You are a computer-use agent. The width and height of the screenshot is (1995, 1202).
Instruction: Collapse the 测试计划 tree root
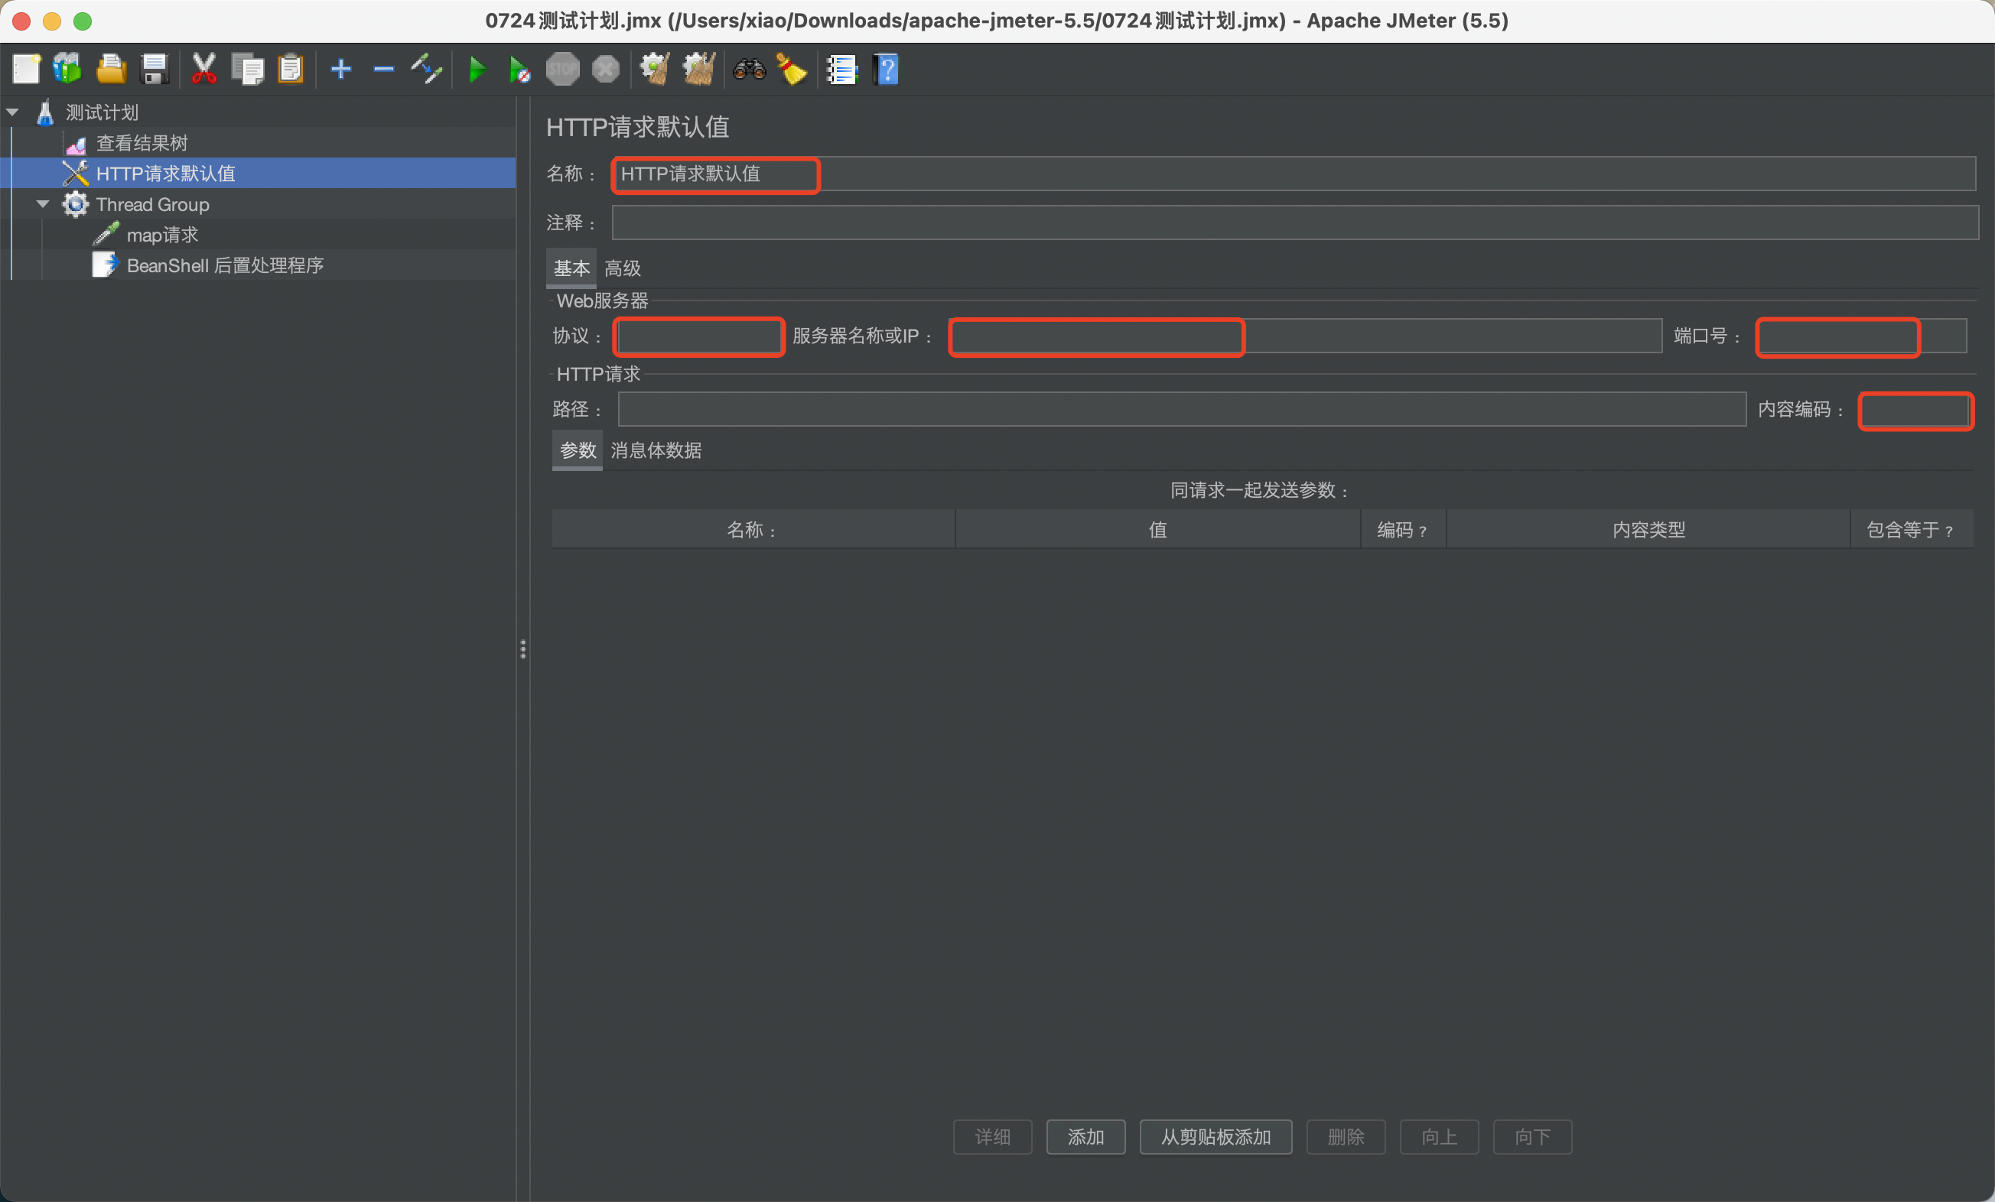[13, 112]
